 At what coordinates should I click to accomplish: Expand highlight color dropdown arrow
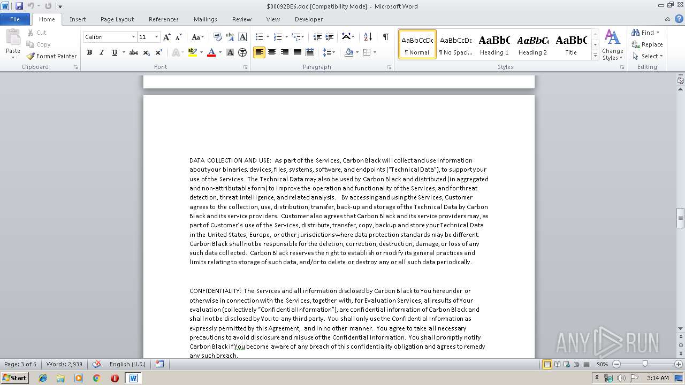click(201, 52)
